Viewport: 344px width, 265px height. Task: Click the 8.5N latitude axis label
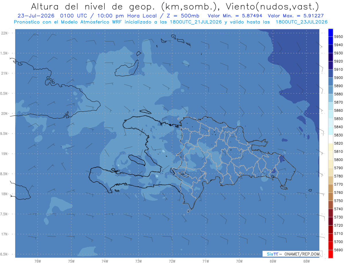tap(4, 174)
